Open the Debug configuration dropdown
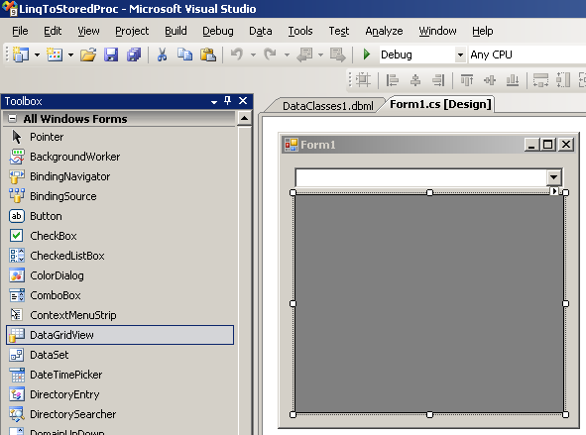586x435 pixels. tap(460, 54)
